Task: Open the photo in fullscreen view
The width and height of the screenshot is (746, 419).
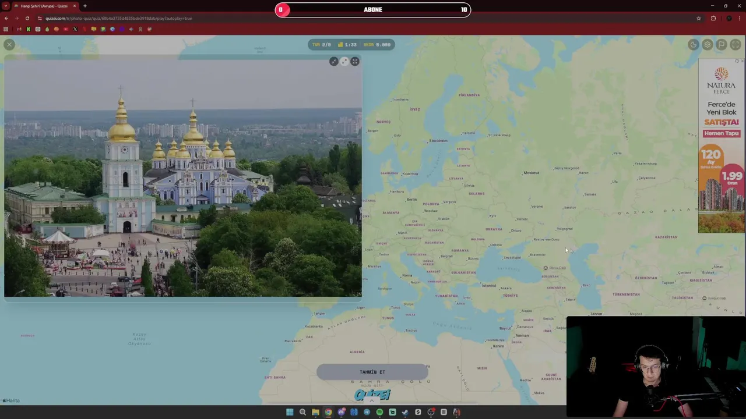Action: click(x=355, y=62)
